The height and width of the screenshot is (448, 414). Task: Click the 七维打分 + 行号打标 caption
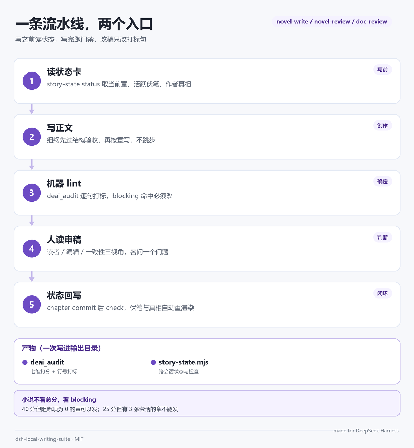pos(54,372)
